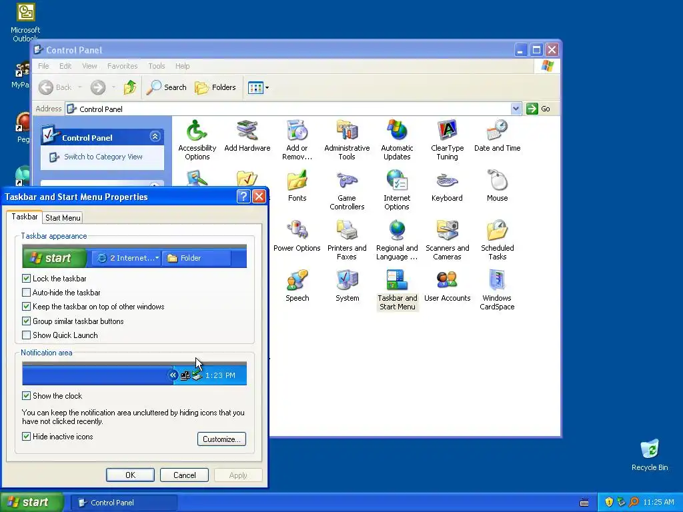Click OK in Taskbar properties dialog

(x=130, y=475)
